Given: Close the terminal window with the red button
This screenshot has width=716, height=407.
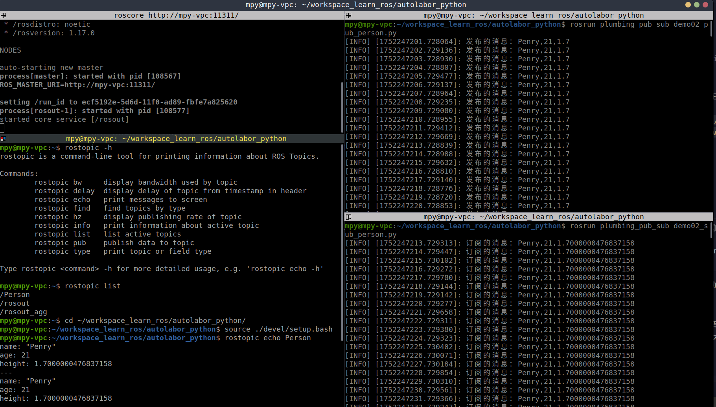Looking at the screenshot, I should pos(705,5).
